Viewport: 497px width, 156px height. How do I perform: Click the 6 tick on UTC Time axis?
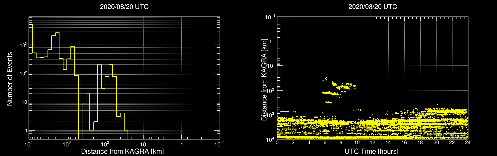[325, 143]
